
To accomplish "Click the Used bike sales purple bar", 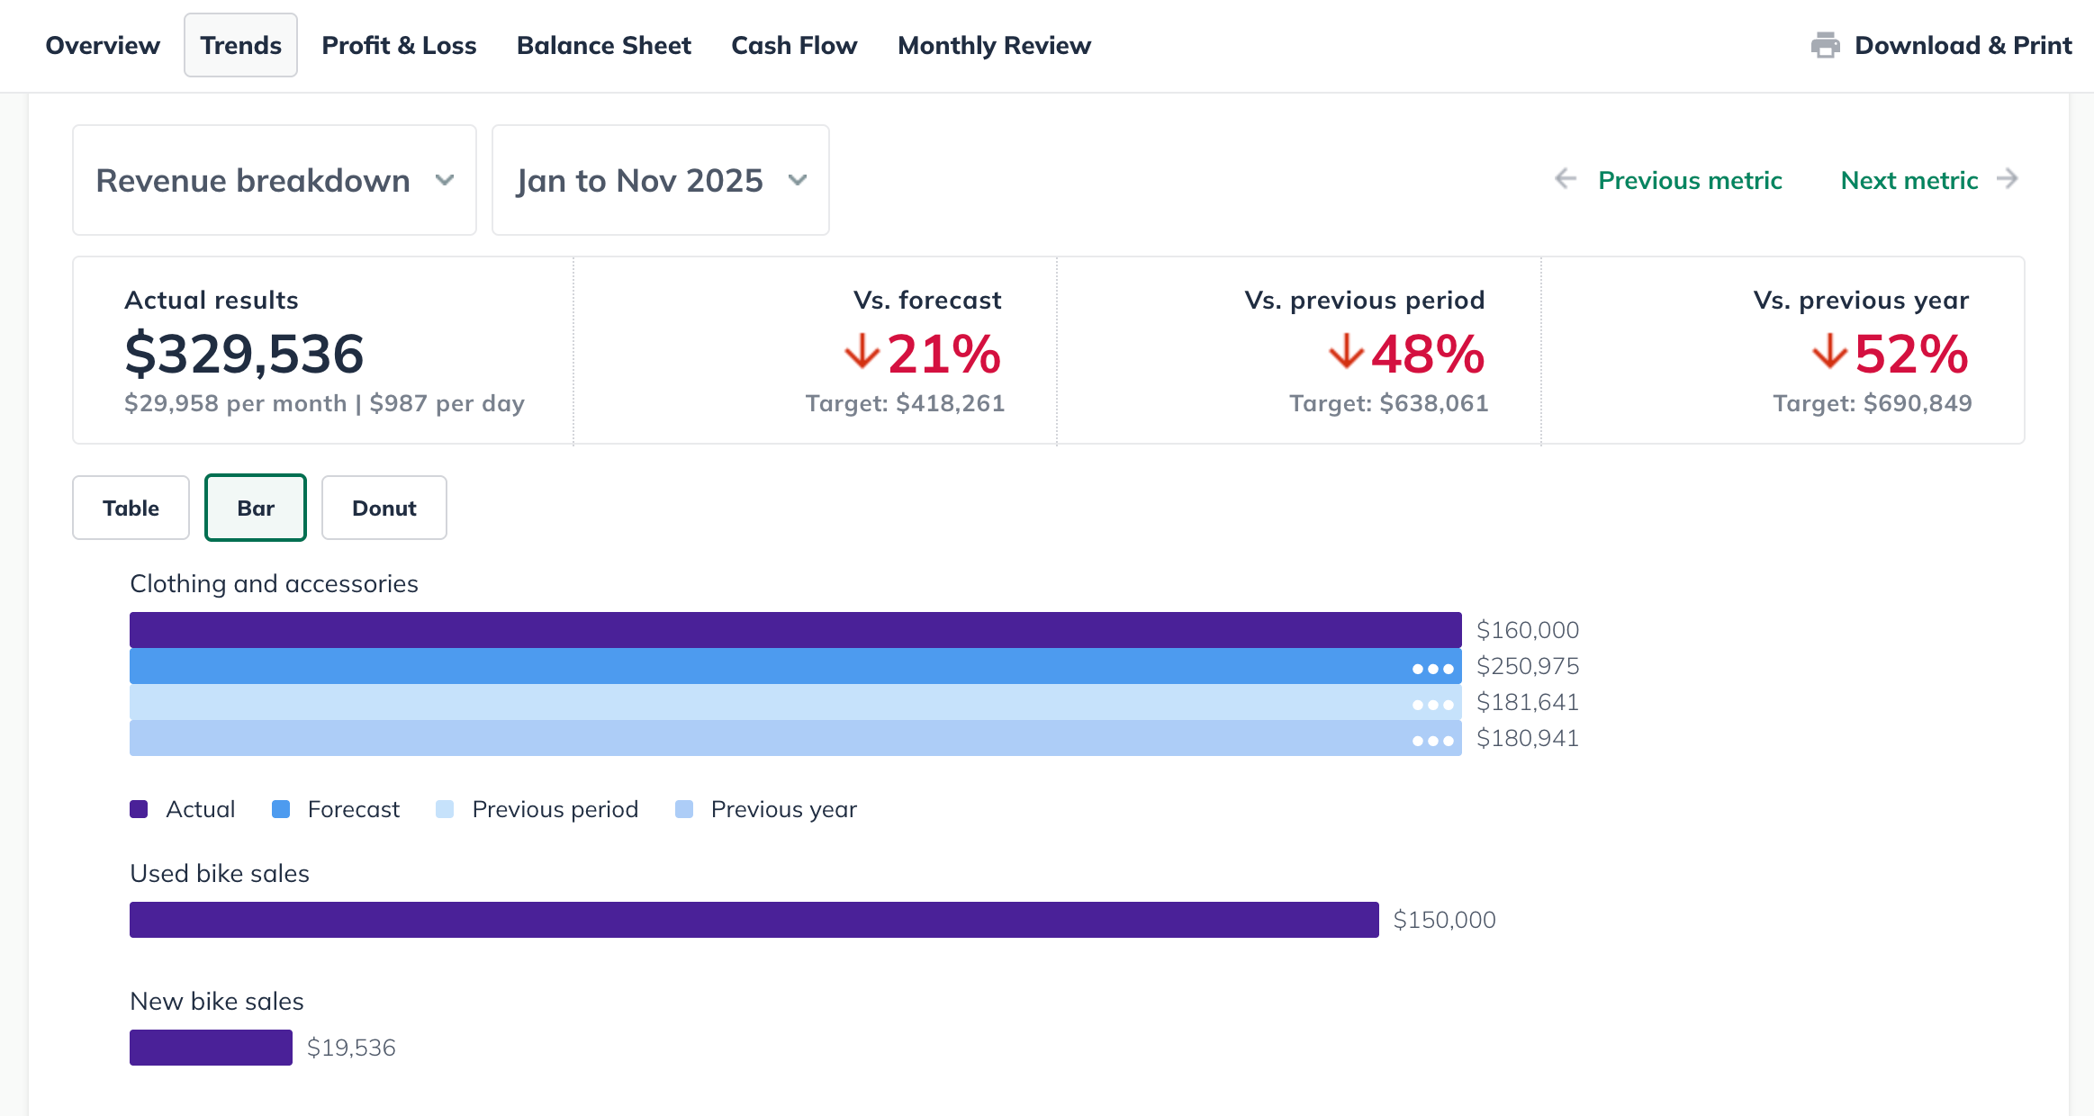I will point(753,919).
